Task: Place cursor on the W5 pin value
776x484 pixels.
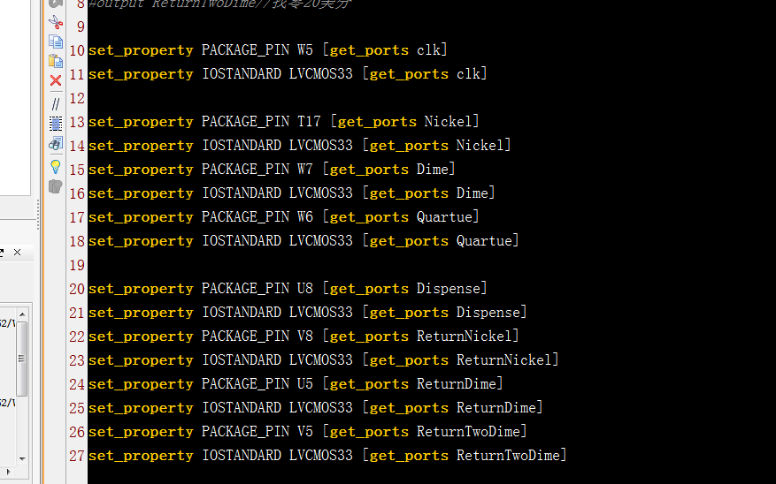Action: [x=304, y=50]
